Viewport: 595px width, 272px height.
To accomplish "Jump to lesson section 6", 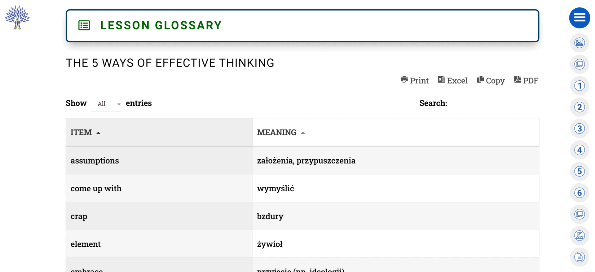I will click(x=580, y=193).
